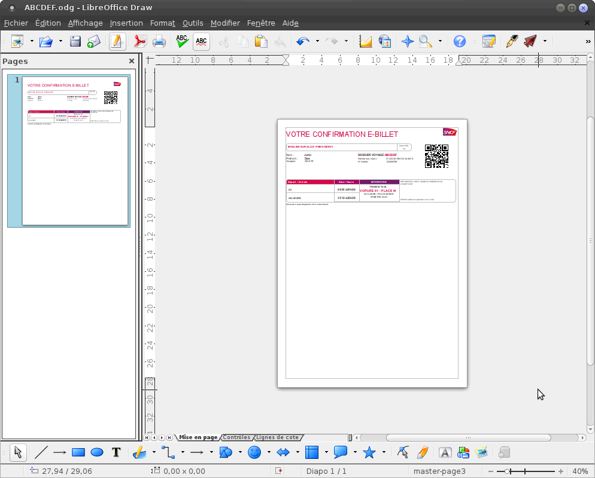Run Spelling check ABC icon

(182, 41)
